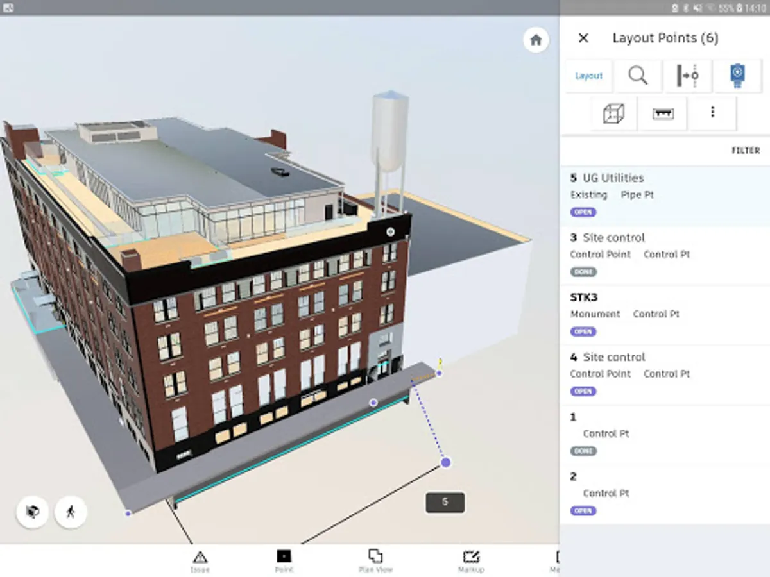
Task: Click the offset-to-point alignment icon
Action: pyautogui.click(x=687, y=76)
